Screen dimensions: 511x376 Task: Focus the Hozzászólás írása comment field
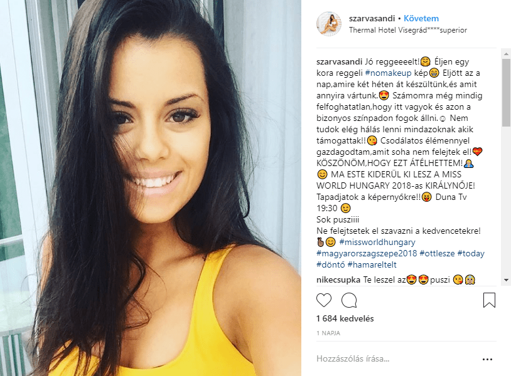click(x=396, y=358)
